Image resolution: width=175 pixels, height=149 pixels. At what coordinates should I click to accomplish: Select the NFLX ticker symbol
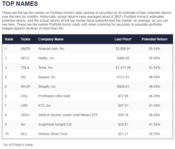[x=25, y=58]
